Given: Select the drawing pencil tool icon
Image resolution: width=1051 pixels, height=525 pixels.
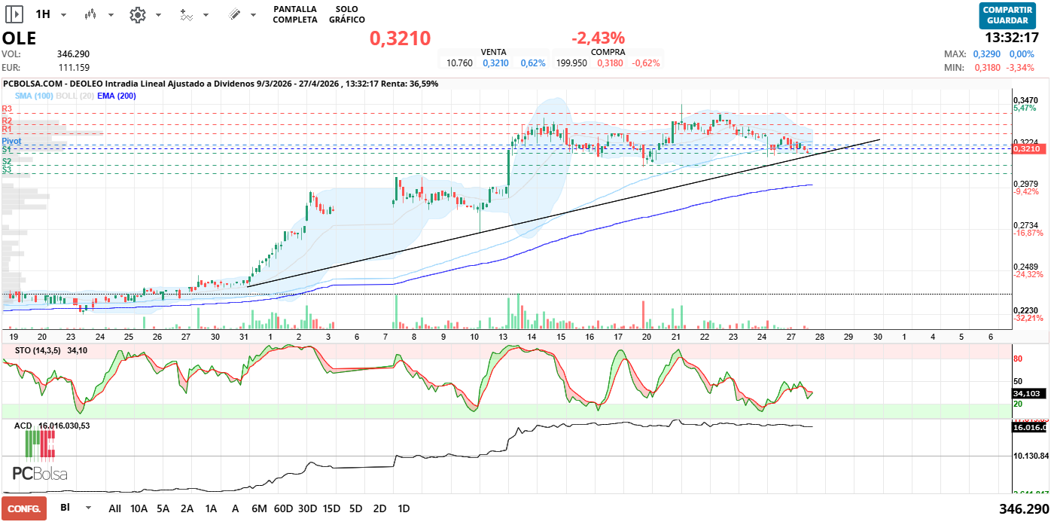Looking at the screenshot, I should (x=234, y=14).
